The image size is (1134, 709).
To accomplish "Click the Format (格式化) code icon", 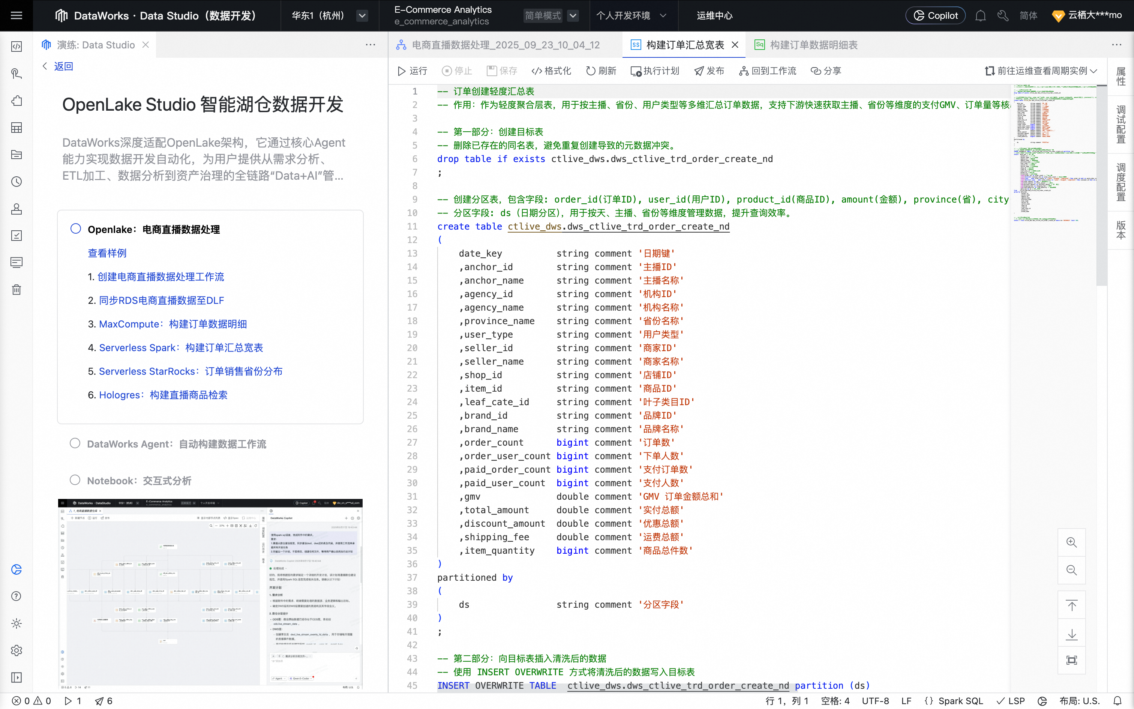I will [x=537, y=71].
